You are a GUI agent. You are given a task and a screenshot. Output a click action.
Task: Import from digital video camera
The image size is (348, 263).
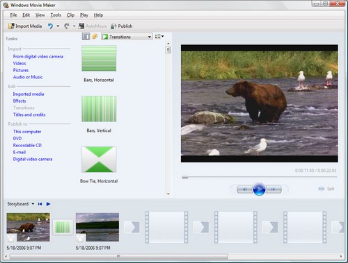(38, 56)
